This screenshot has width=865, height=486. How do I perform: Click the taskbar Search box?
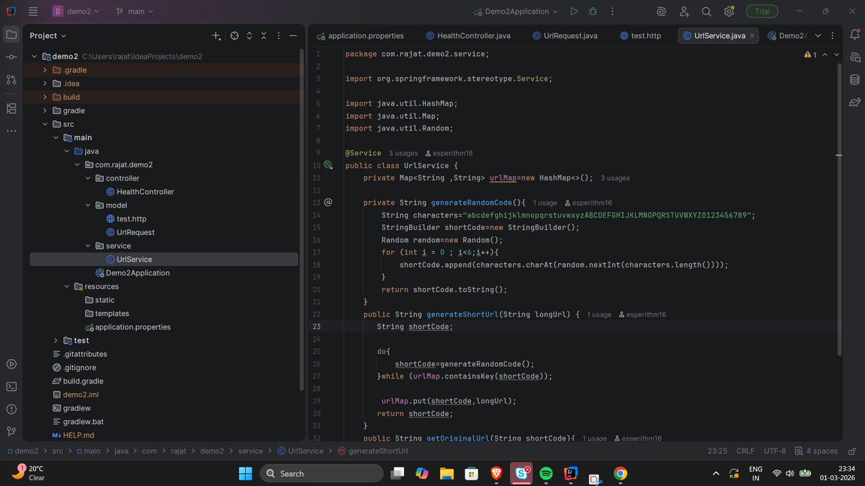[322, 473]
